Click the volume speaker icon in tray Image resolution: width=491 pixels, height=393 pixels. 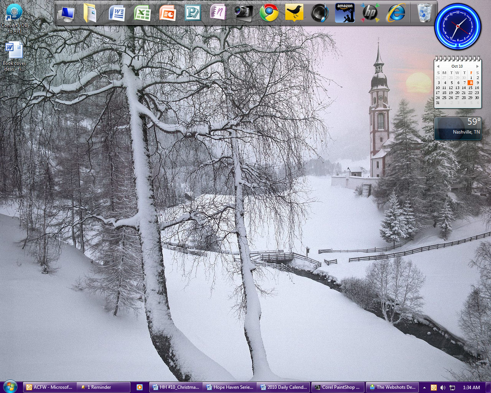[443, 388]
